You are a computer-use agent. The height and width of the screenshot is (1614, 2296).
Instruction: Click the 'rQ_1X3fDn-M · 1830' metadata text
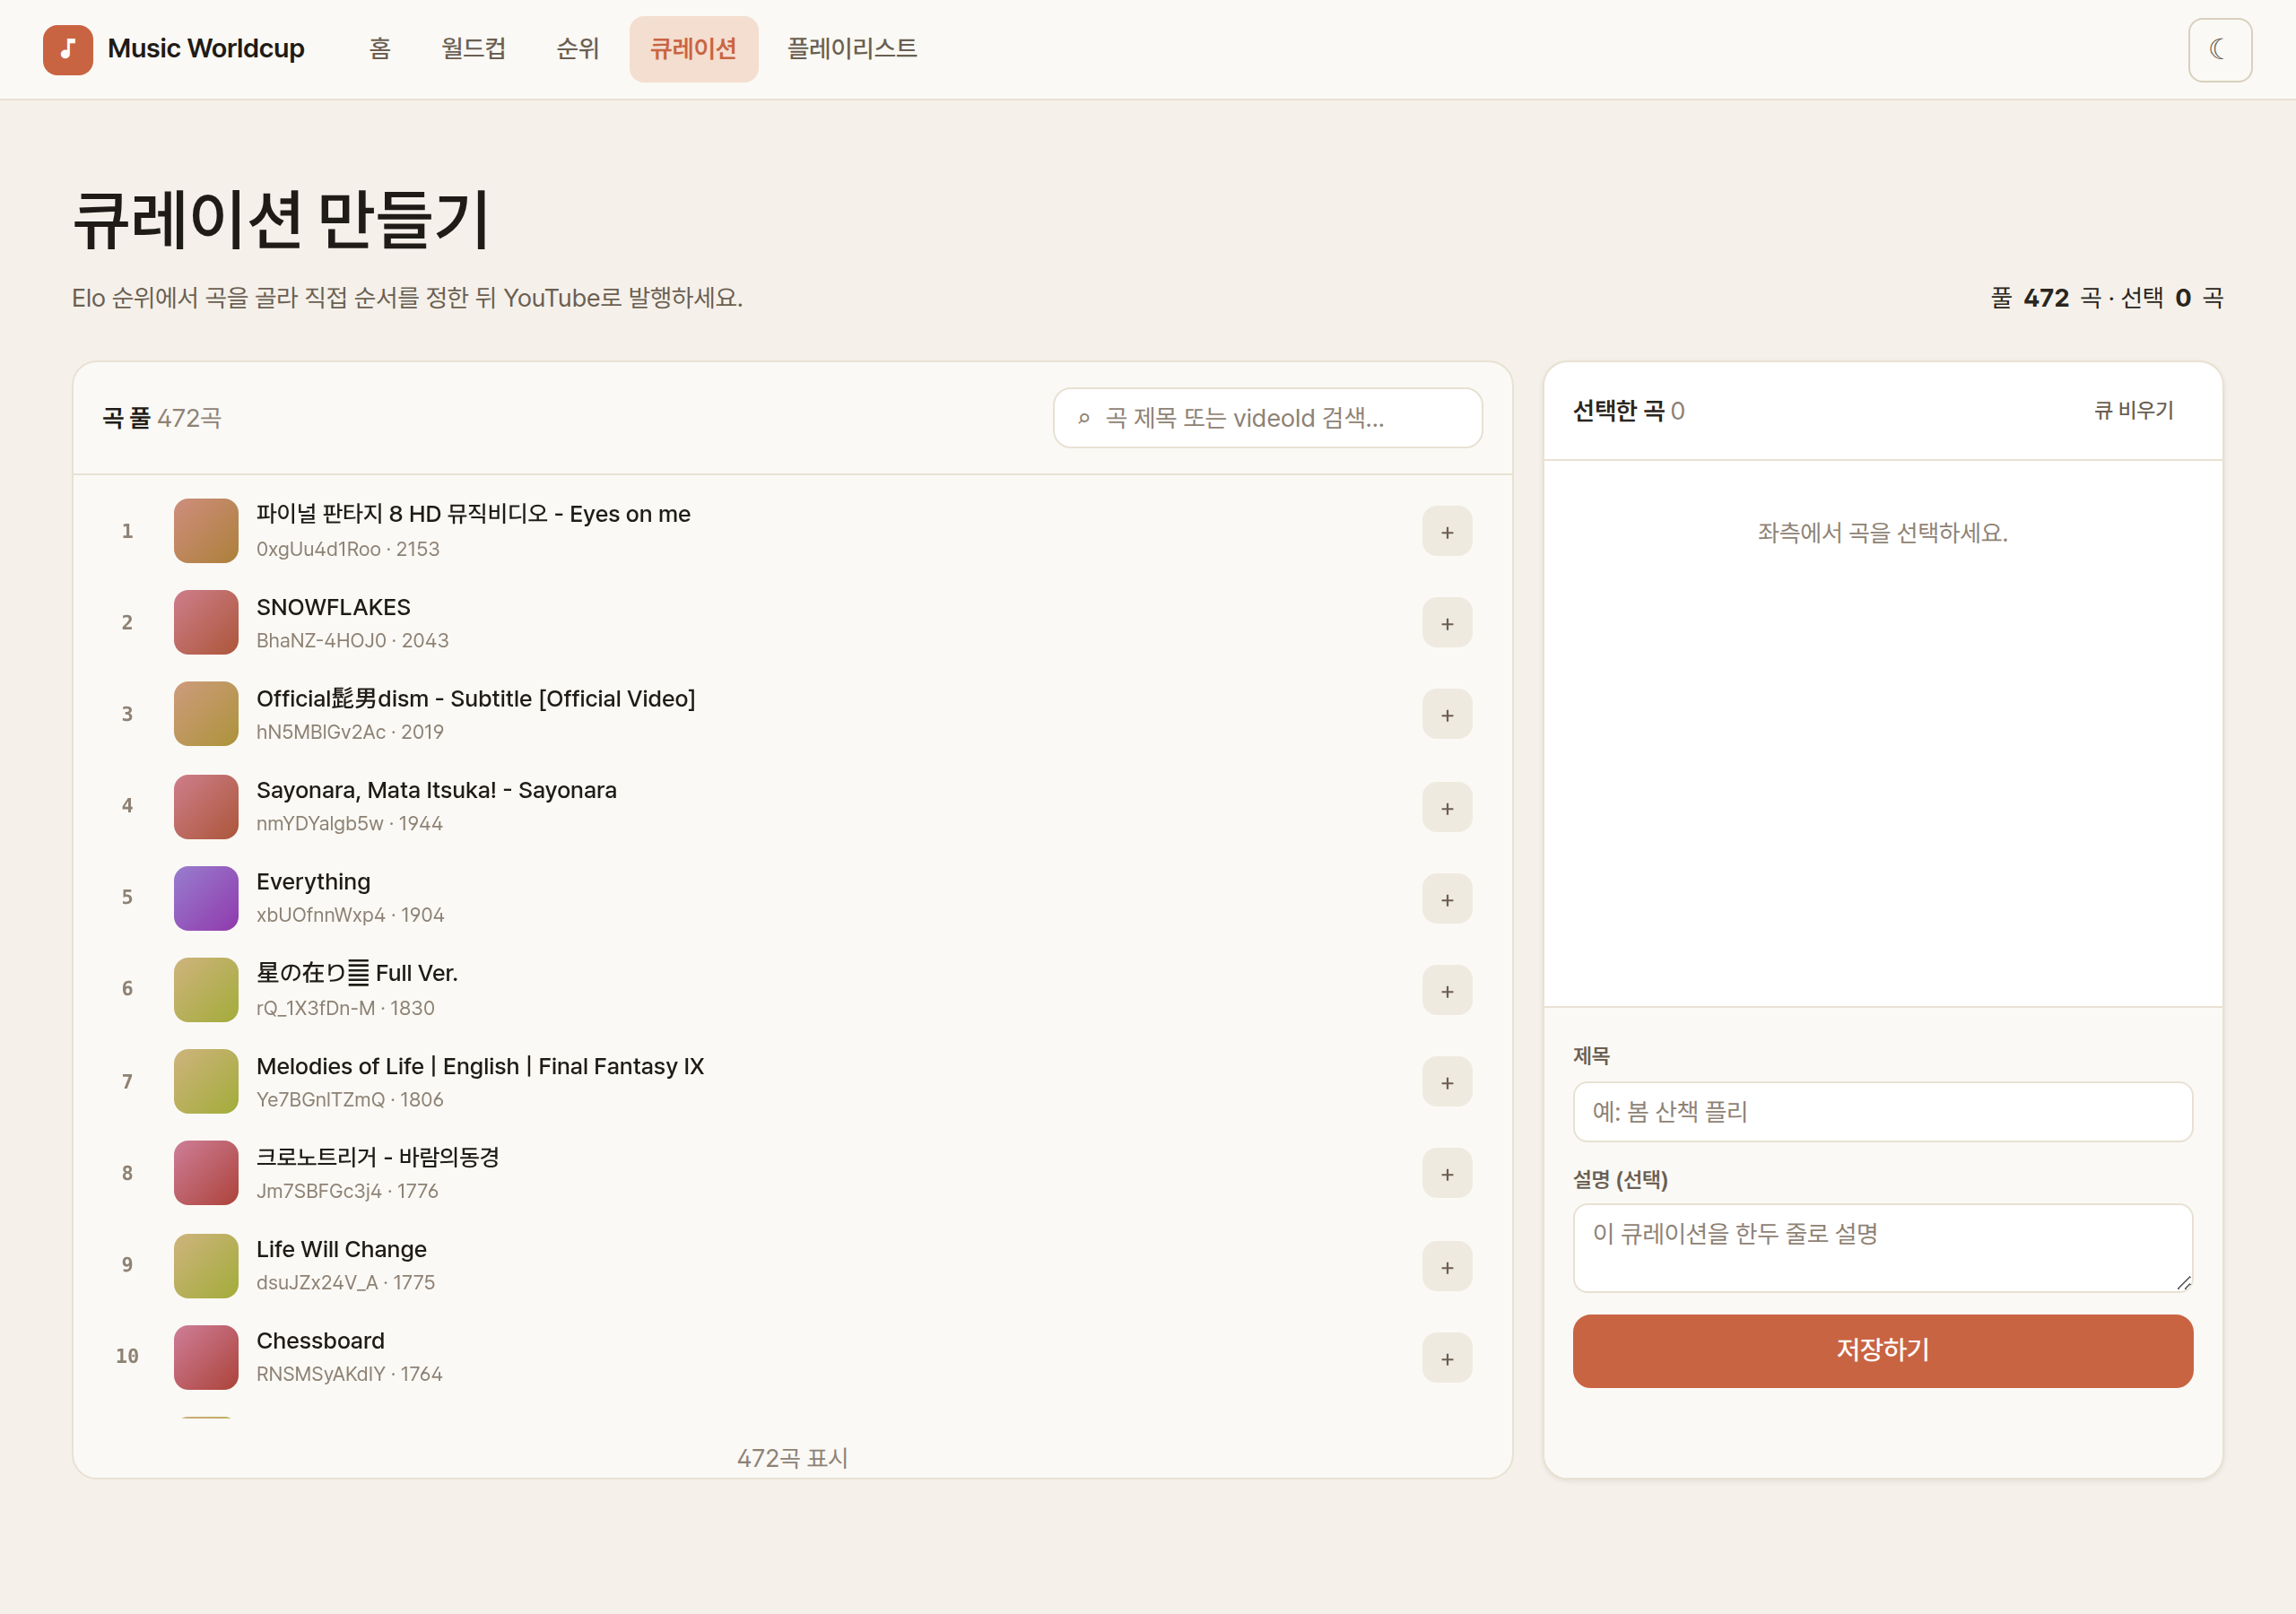345,1008
